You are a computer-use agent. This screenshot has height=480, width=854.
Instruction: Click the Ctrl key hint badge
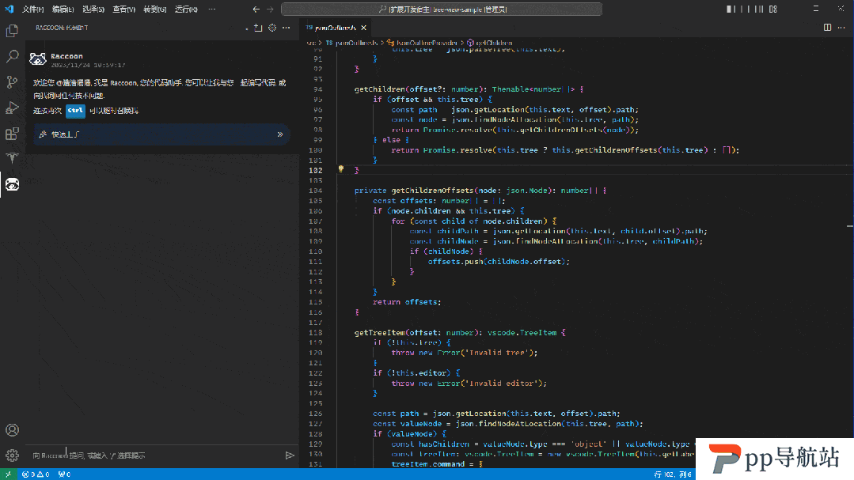[x=76, y=111]
